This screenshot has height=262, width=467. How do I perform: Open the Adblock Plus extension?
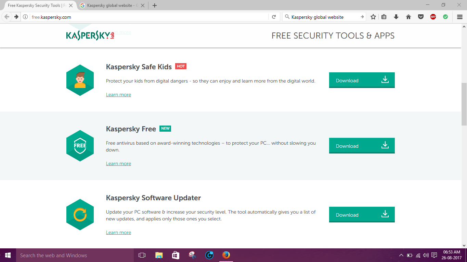(433, 17)
